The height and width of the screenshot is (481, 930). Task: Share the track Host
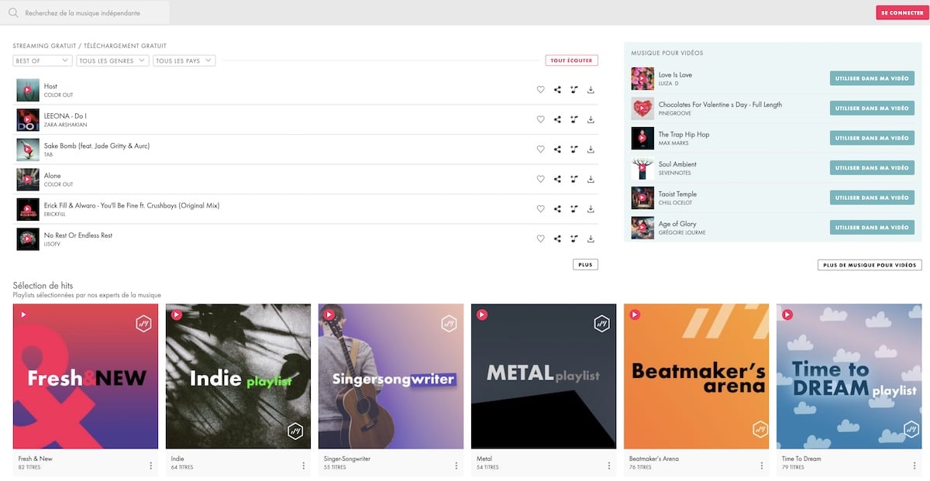[557, 90]
